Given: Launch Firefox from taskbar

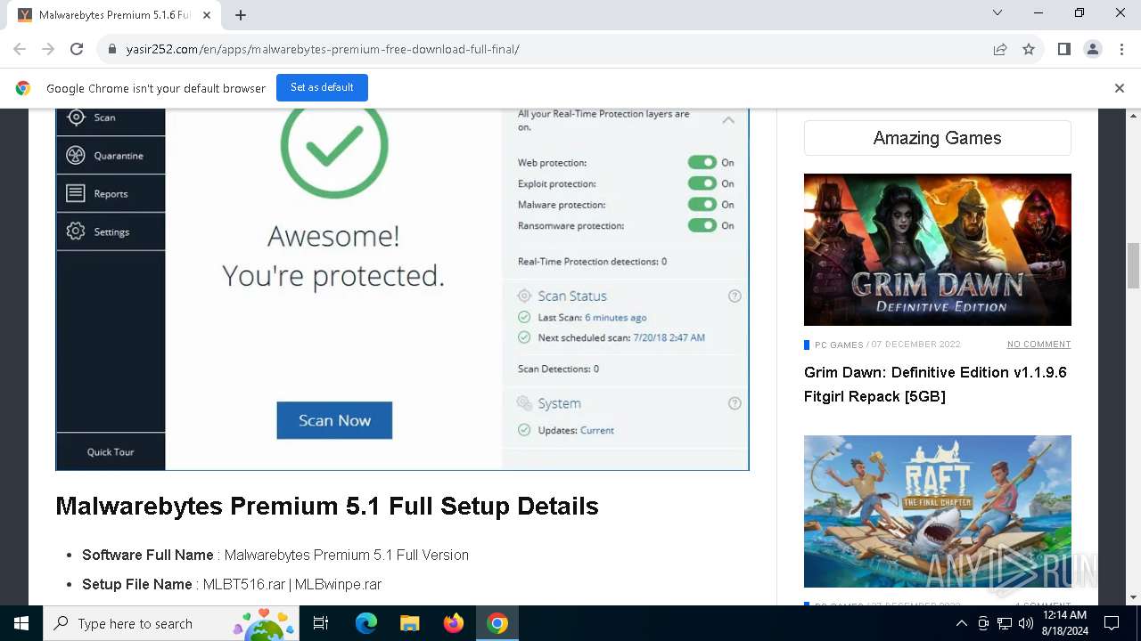Looking at the screenshot, I should (454, 623).
